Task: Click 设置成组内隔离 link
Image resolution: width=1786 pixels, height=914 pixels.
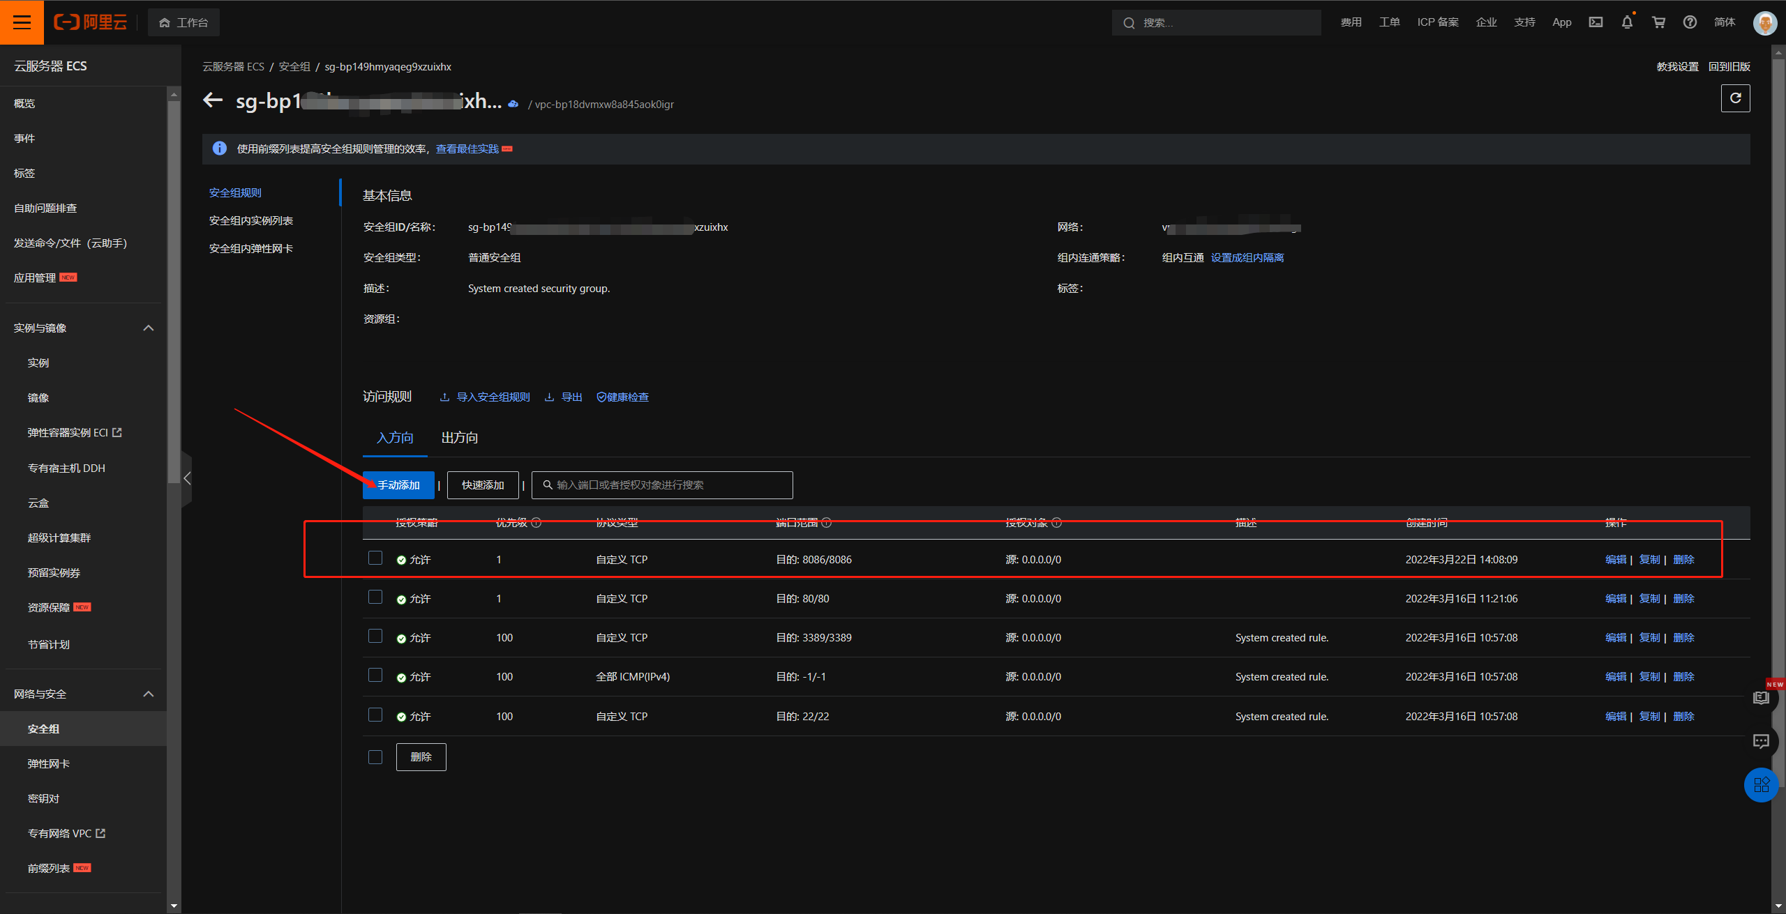Action: pyautogui.click(x=1247, y=258)
